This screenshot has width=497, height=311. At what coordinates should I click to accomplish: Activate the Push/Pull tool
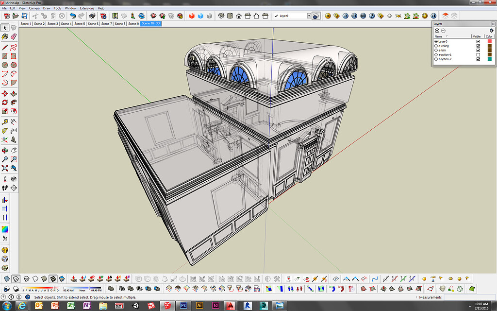pos(14,93)
